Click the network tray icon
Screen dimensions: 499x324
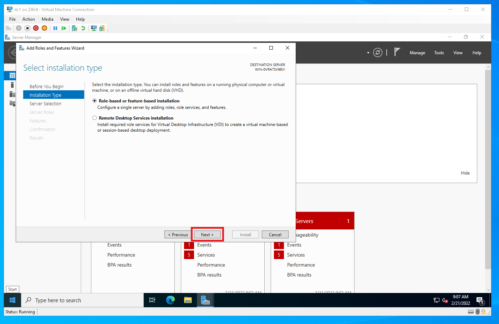[x=436, y=300]
